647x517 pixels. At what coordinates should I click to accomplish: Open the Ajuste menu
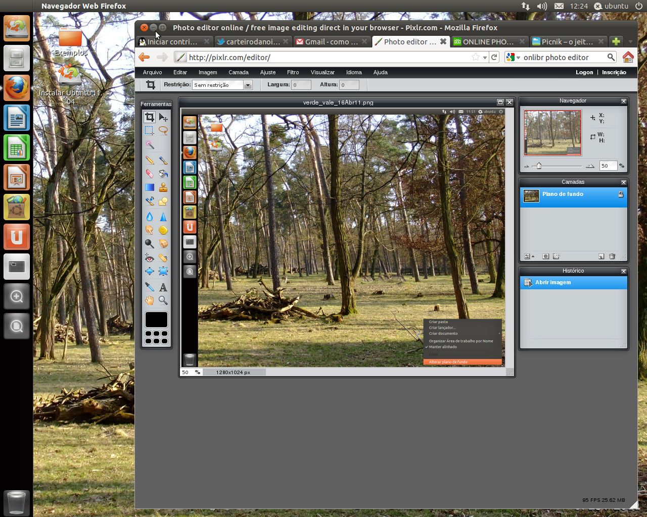pyautogui.click(x=268, y=72)
